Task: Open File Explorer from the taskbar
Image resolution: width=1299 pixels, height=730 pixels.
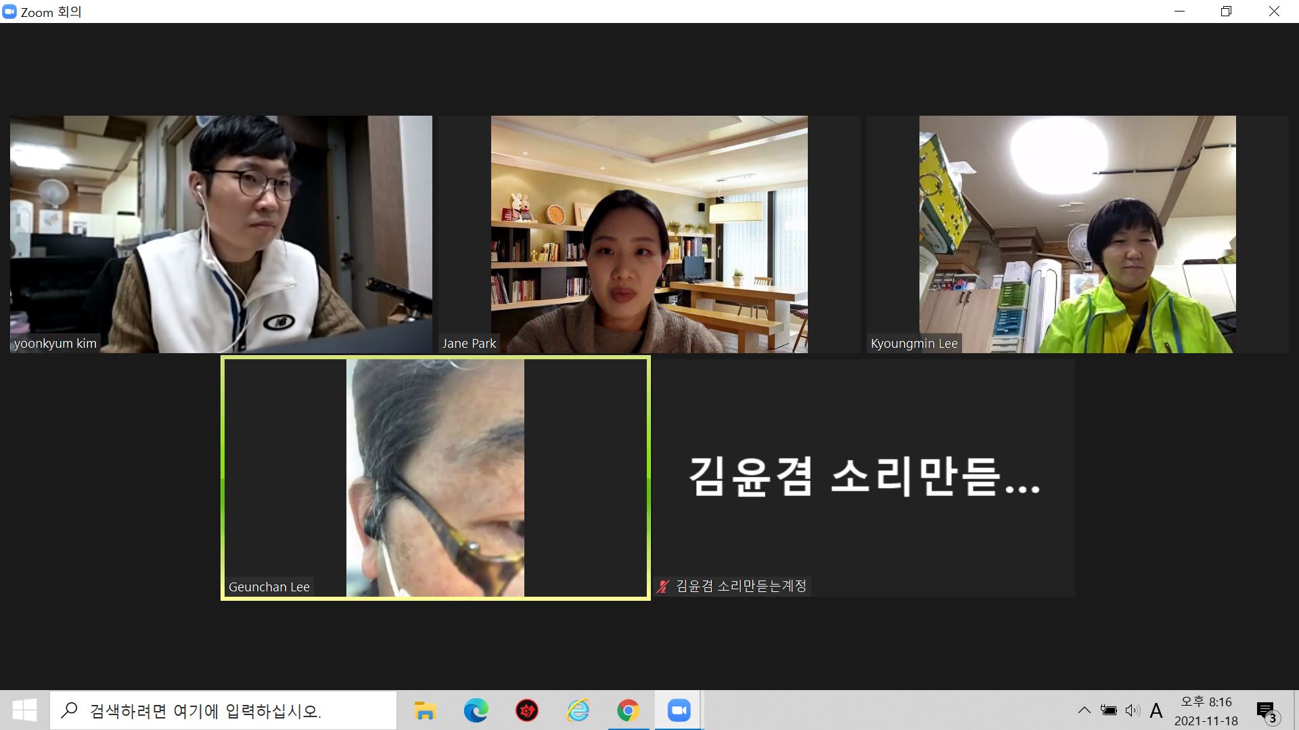Action: (425, 711)
